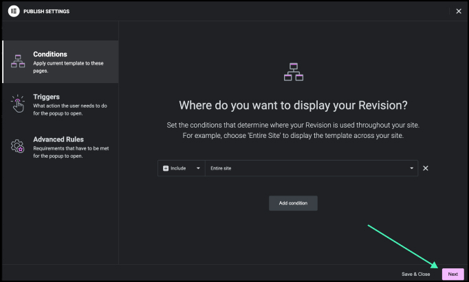Click the Next button

click(452, 274)
